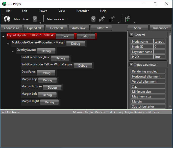Debug the Margin Left node
The image size is (173, 148).
click(x=47, y=95)
